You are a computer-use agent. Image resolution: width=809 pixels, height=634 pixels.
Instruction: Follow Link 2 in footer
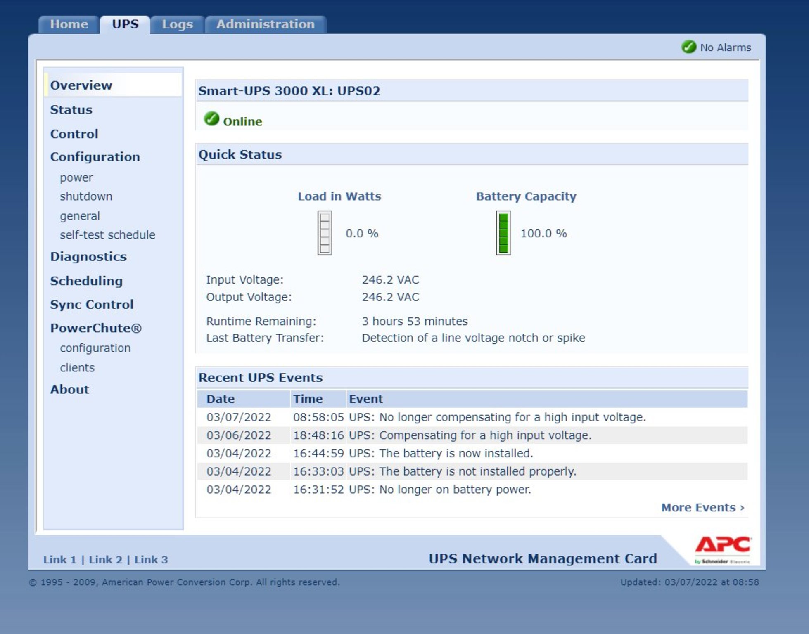click(106, 560)
